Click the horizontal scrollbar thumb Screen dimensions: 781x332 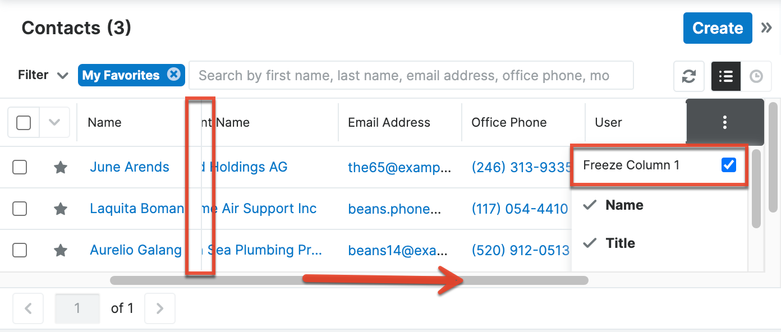[x=349, y=280]
